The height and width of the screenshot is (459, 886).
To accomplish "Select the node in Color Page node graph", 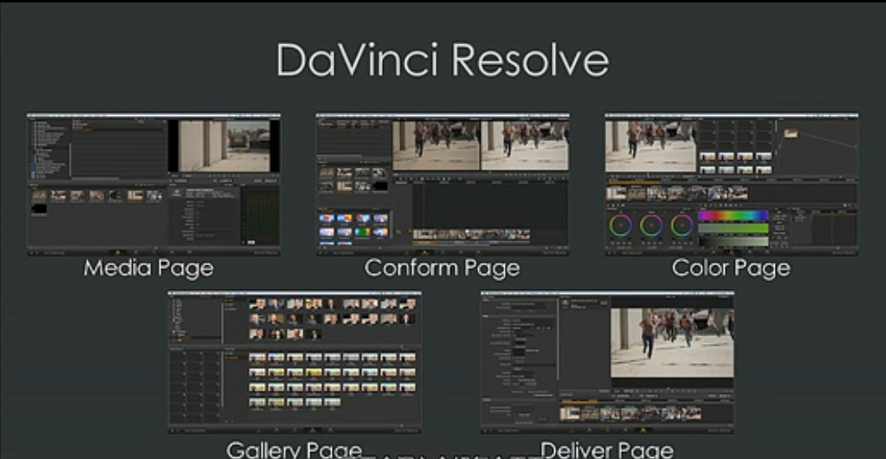I will coord(791,134).
